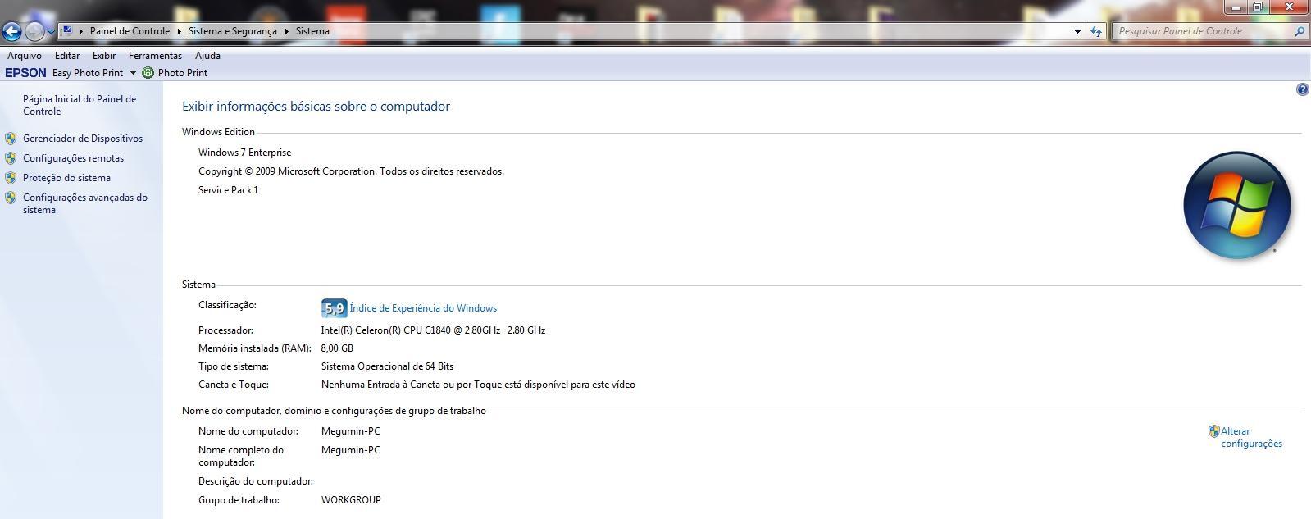Click the Windows logo orb image
This screenshot has width=1311, height=519.
pyautogui.click(x=1237, y=205)
